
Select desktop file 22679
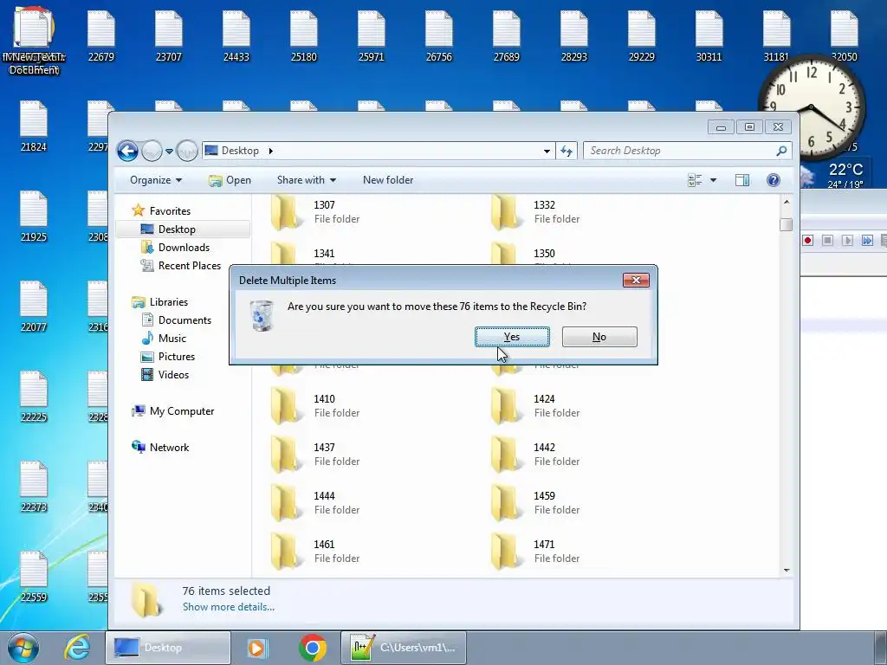tap(101, 36)
